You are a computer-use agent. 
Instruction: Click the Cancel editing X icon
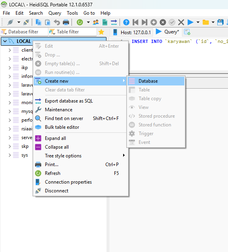(x=181, y=22)
